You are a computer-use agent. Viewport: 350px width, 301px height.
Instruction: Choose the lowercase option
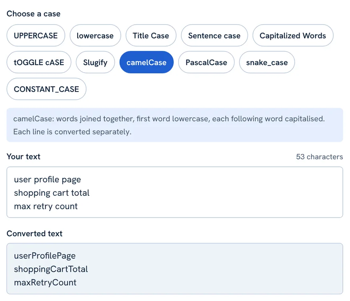click(95, 35)
